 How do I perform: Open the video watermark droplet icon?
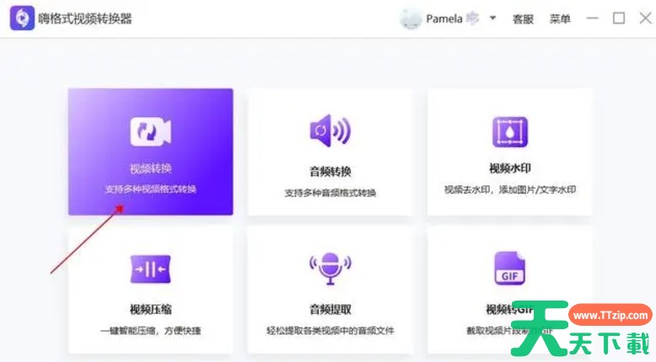509,132
